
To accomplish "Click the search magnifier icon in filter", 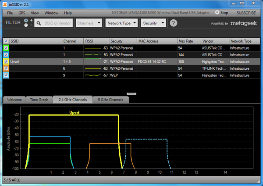I will point(39,23).
